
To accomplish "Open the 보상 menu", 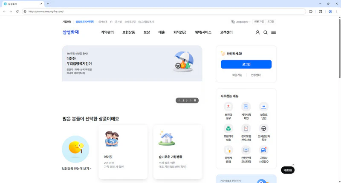I will point(147,32).
